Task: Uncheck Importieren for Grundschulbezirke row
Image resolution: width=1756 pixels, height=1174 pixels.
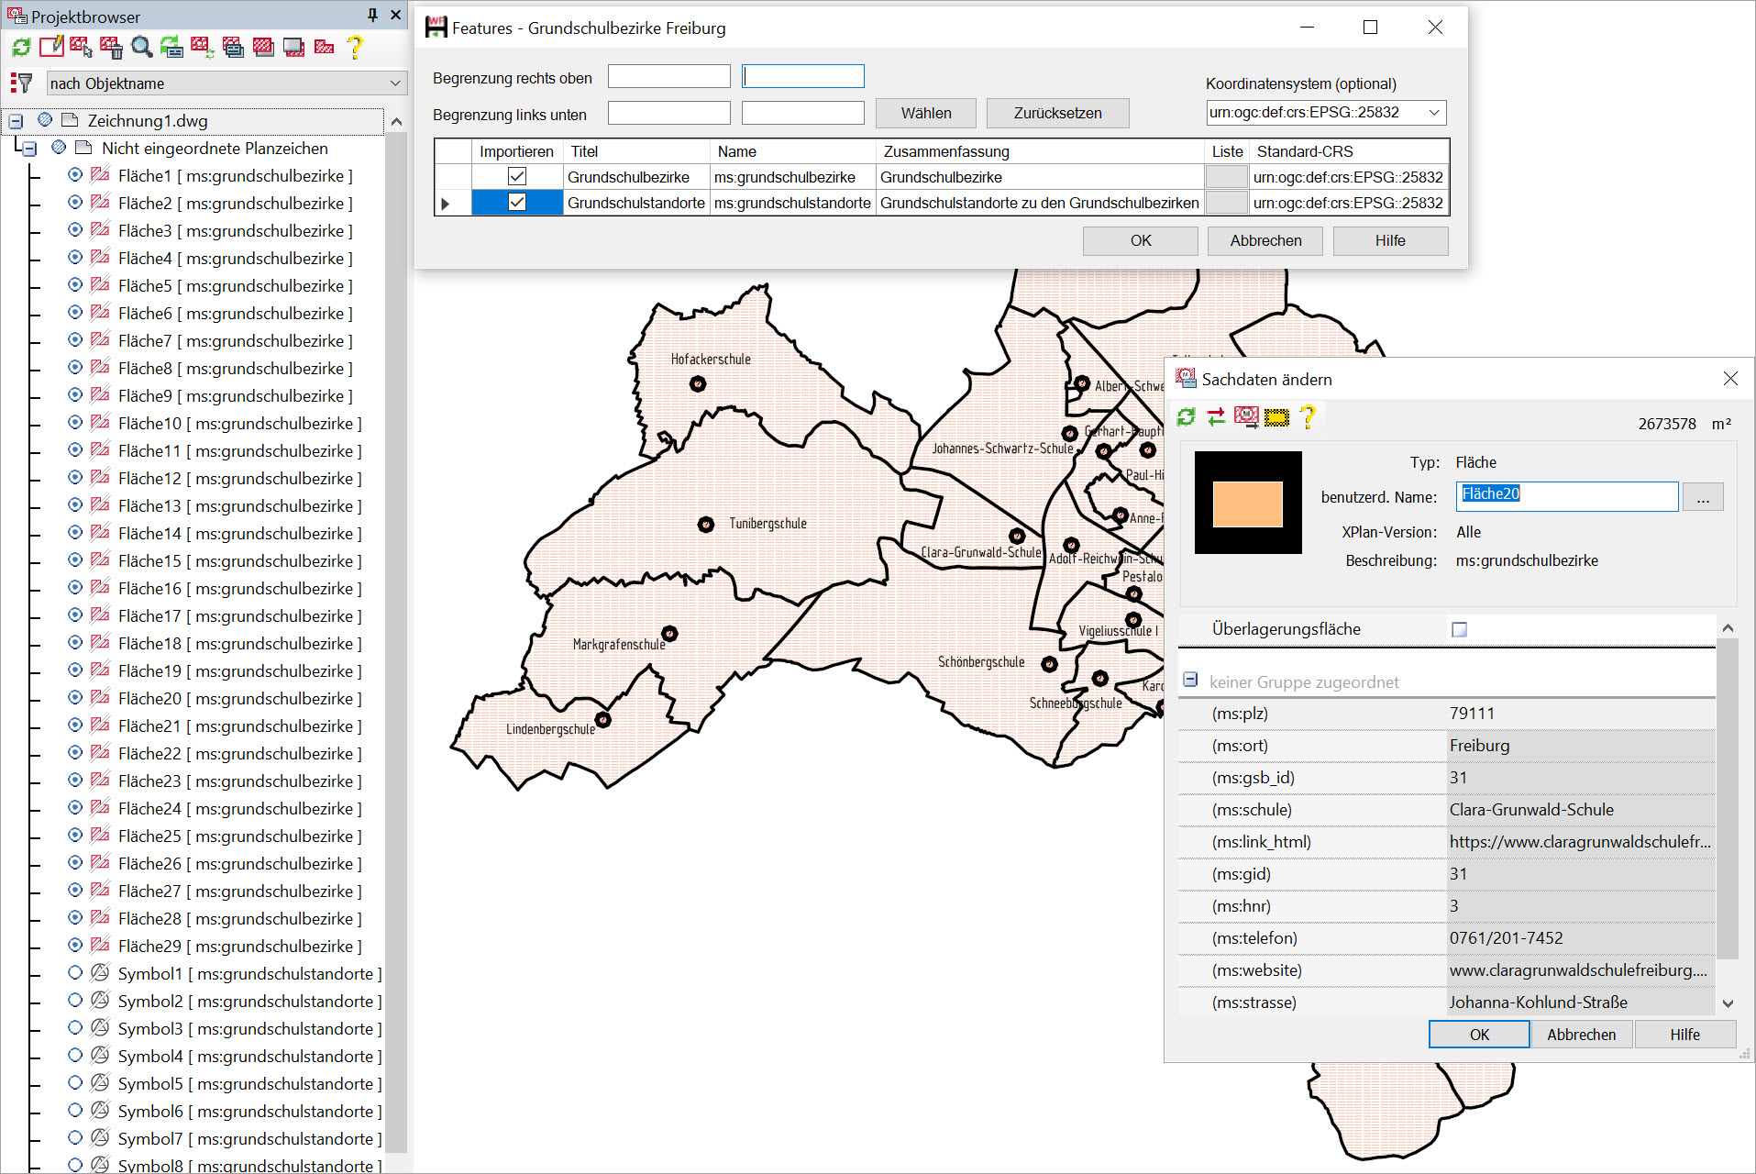Action: coord(517,176)
